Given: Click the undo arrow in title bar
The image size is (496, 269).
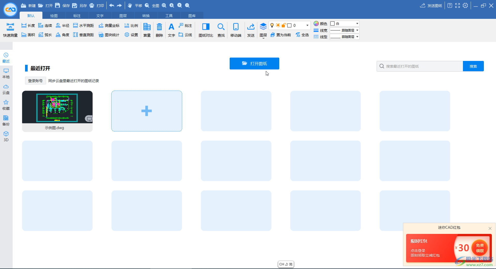Looking at the screenshot, I should pos(112,5).
